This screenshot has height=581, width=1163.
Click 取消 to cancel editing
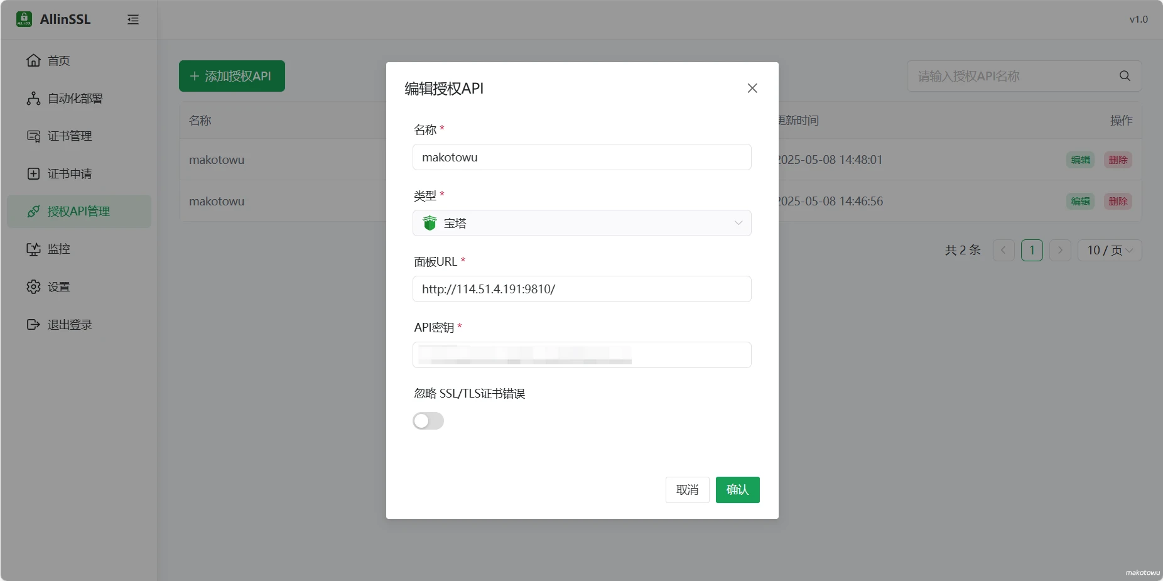[688, 490]
